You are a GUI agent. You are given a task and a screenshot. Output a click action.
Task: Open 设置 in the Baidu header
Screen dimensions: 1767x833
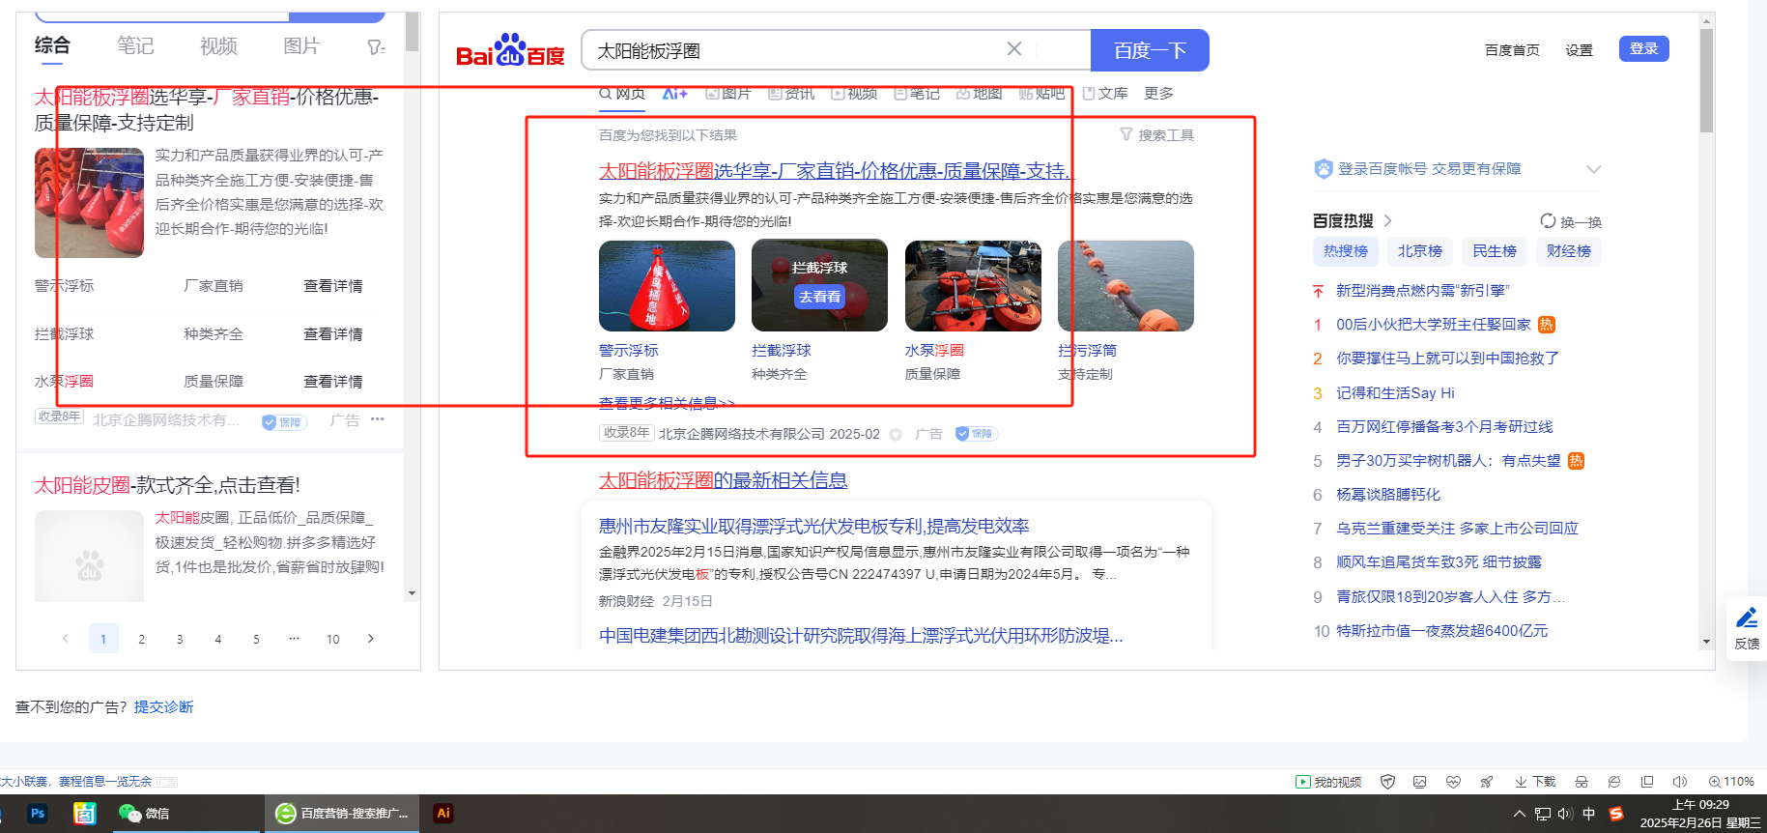tap(1579, 50)
